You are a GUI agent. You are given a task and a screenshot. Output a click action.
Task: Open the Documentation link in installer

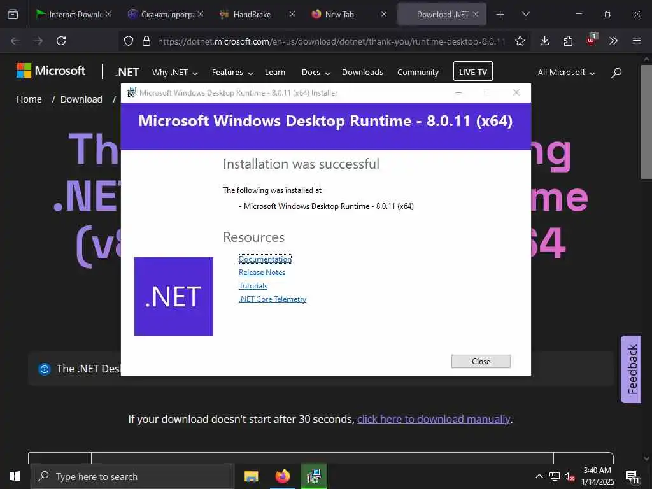pyautogui.click(x=265, y=259)
